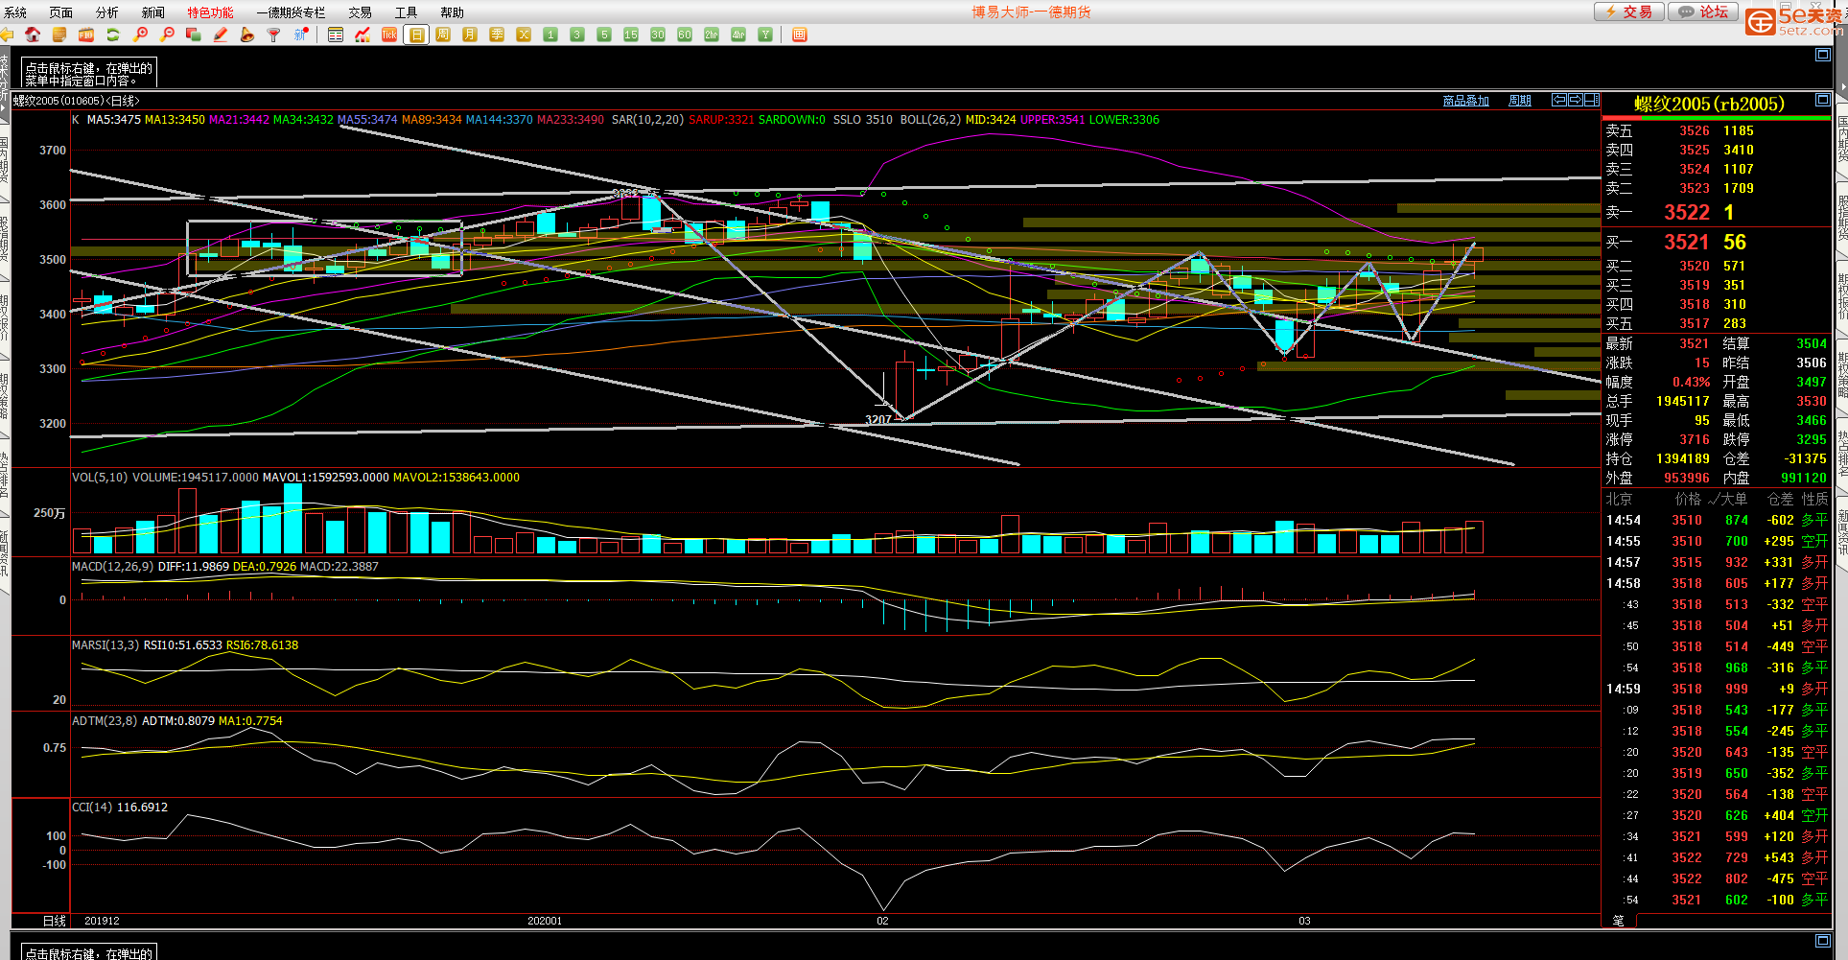The image size is (1848, 960).
Task: Toggle the Tick chart mode button
Action: [x=389, y=35]
